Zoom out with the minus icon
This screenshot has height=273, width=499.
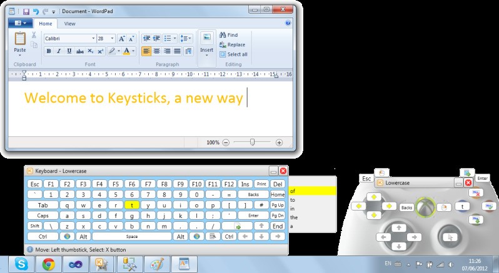pyautogui.click(x=226, y=142)
